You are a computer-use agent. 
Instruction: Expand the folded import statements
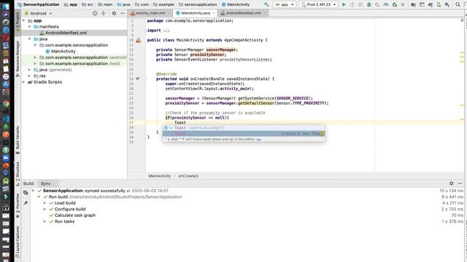click(166, 31)
